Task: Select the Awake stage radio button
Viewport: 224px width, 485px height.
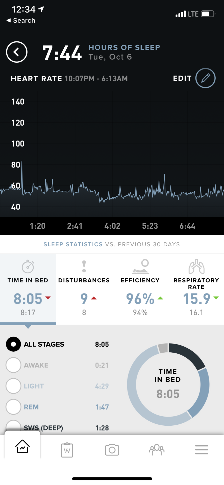Action: point(13,365)
